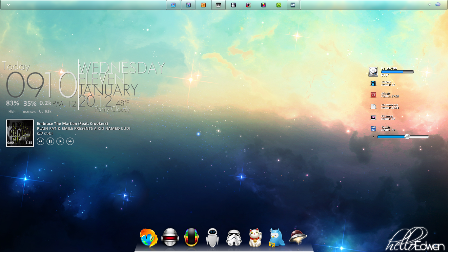Expand the top-left bar dropdown arrow
Screen dimensions: 451x257
pyautogui.click(x=8, y=5)
